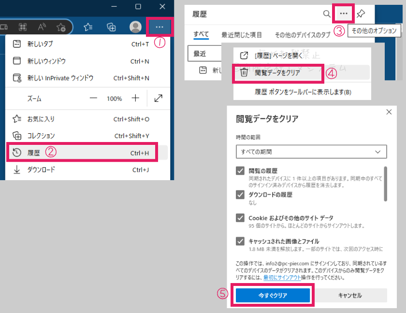
Task: Open ダウンロード menu entry
Action: [87, 170]
